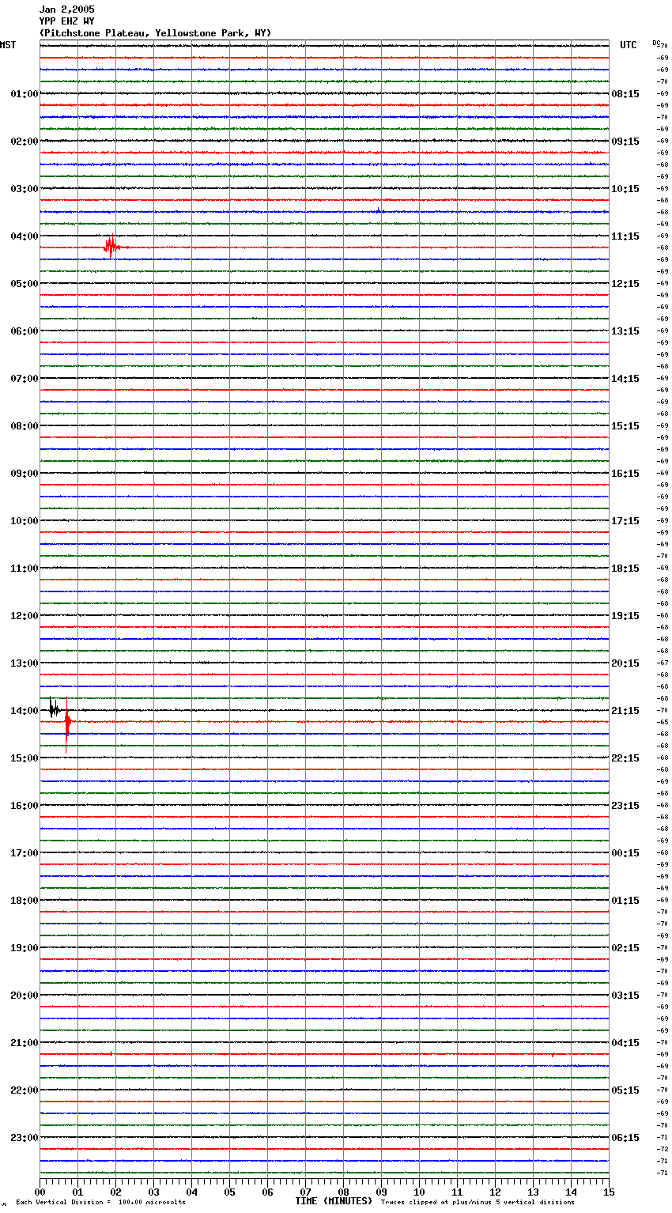Click the 'Traces clipped' footnote
Screen dimensions: 672x1213
[x=478, y=1203]
